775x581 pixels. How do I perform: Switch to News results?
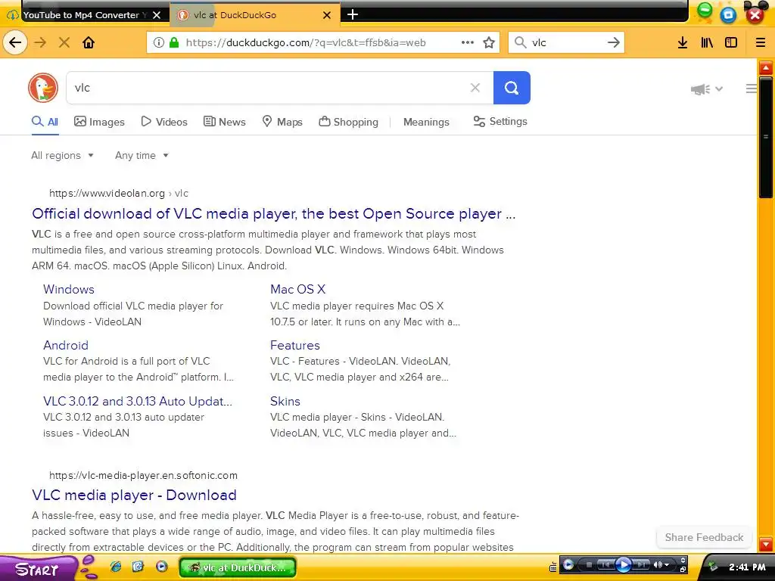point(224,122)
